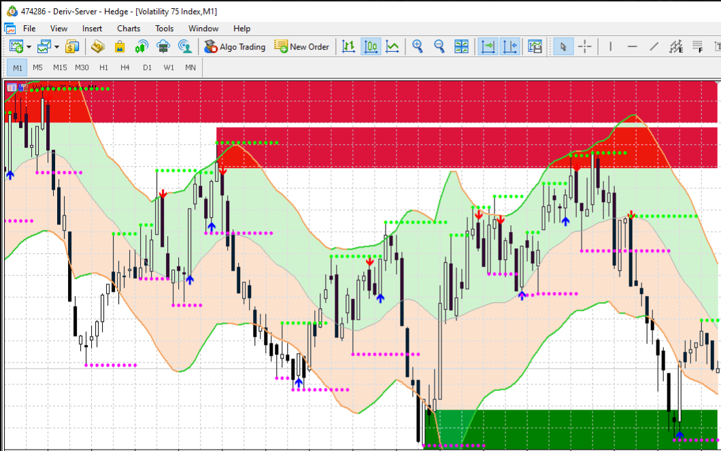Zoom in on the chart
Viewport: 721px width, 451px height.
click(418, 46)
